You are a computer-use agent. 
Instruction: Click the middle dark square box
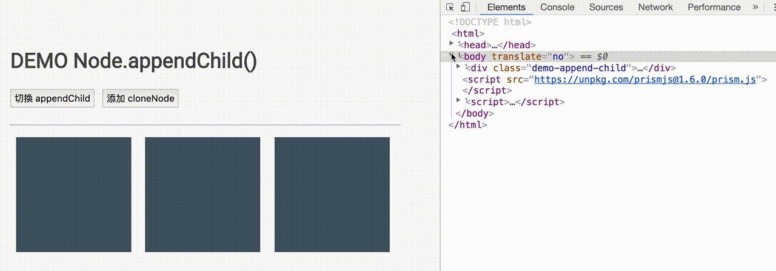click(202, 194)
